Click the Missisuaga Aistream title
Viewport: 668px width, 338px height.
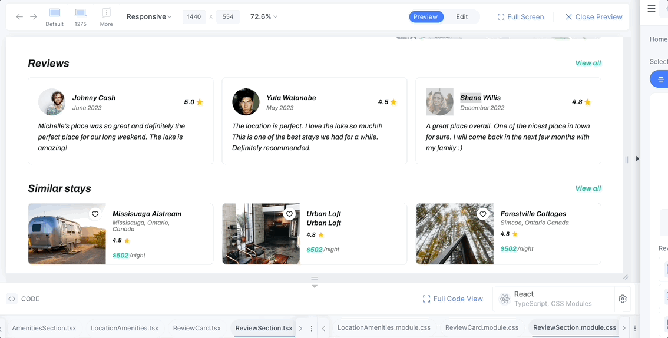pos(147,214)
